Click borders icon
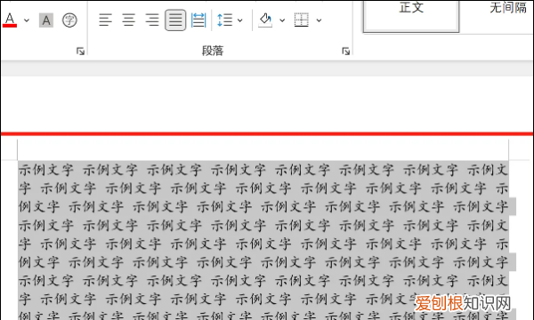Viewport: 534px width, 320px height. pos(302,20)
